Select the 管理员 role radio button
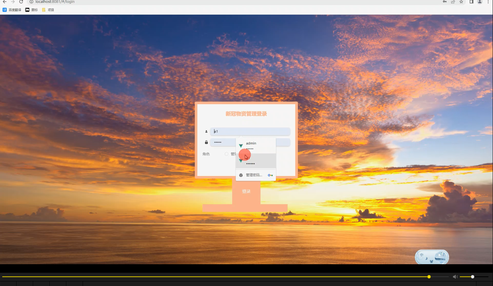This screenshot has width=493, height=286. 227,154
